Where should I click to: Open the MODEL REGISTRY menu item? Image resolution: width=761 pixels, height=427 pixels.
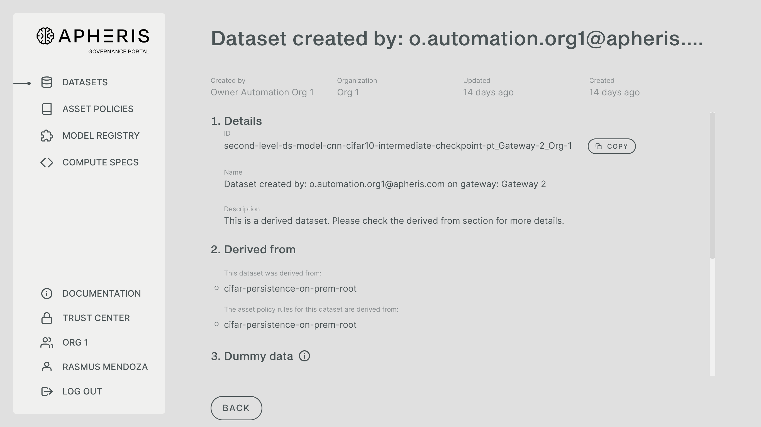click(101, 136)
